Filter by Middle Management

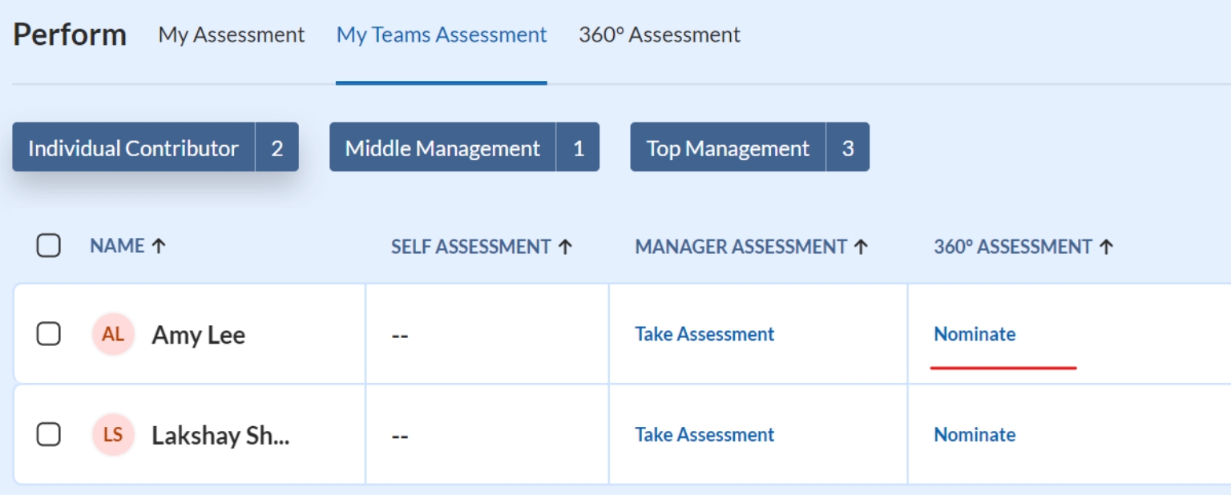[x=442, y=148]
